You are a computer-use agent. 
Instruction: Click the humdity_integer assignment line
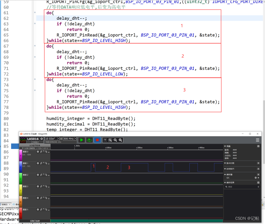coord(91,119)
